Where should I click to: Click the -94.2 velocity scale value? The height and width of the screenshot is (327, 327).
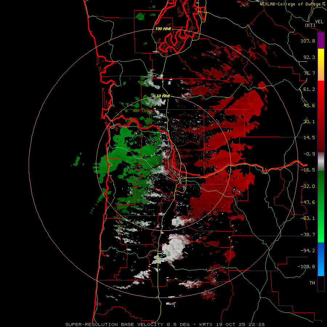point(308,250)
